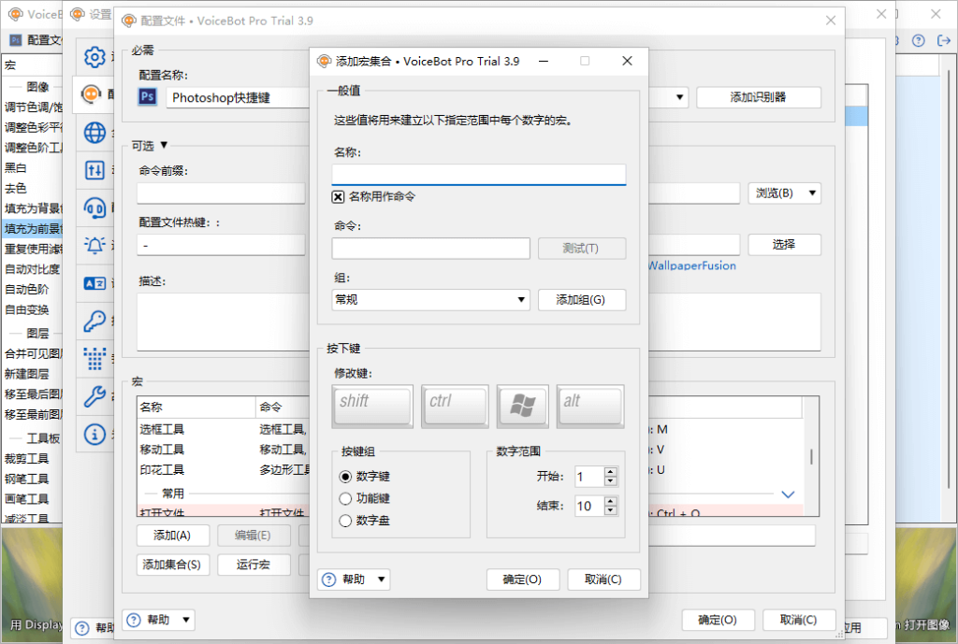
Task: Open the dotted grid icon in settings sidebar
Action: coord(94,359)
